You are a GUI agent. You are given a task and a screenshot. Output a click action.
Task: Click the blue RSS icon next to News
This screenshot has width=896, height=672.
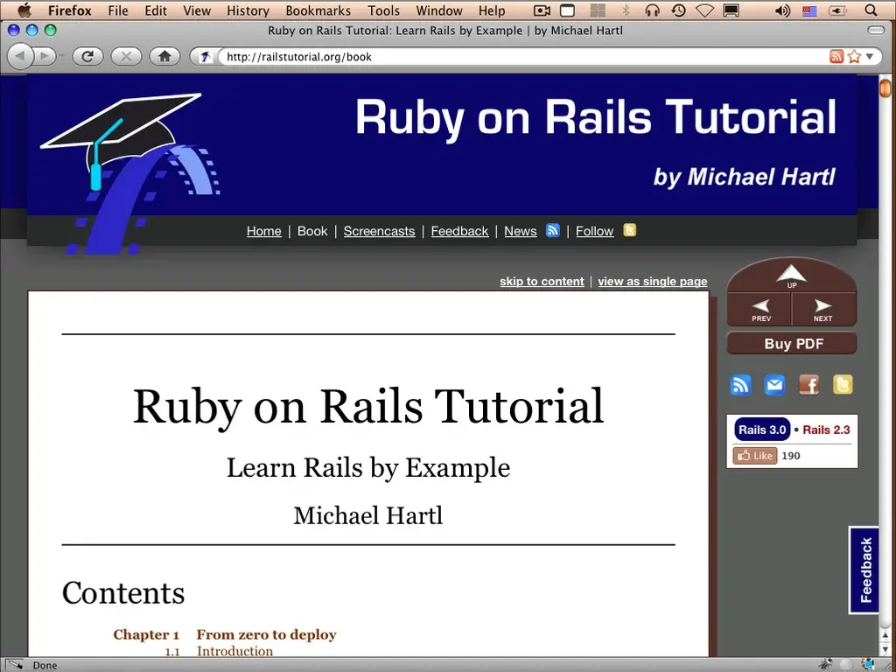tap(553, 230)
